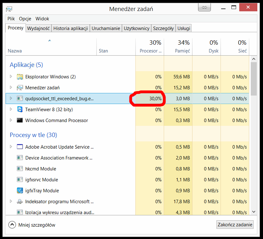Click the TeamViewer 8 icon

[20, 109]
